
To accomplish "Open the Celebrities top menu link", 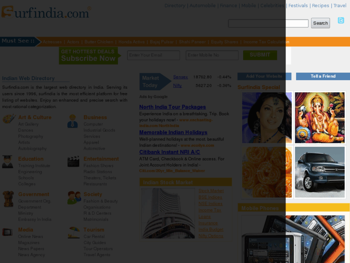I will [x=272, y=6].
